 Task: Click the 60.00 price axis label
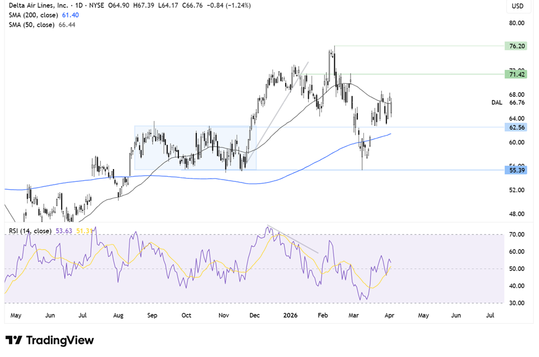pos(517,142)
